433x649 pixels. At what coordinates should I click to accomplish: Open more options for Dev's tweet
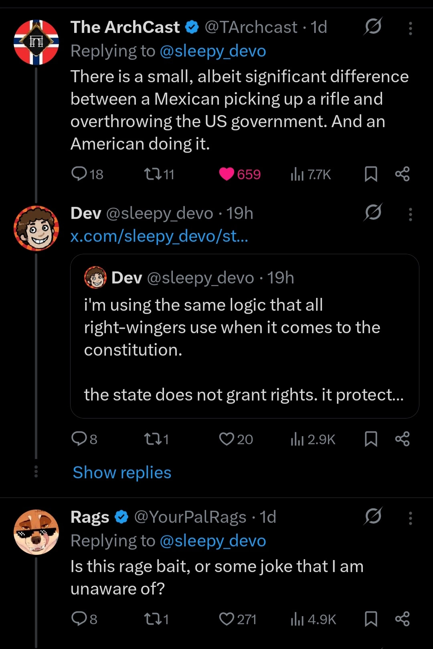pos(410,214)
